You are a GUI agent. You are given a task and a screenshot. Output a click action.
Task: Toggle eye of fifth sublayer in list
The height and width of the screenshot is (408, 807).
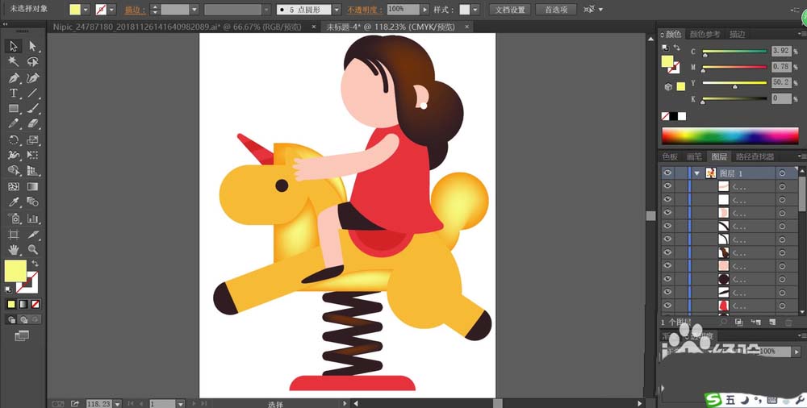(667, 239)
